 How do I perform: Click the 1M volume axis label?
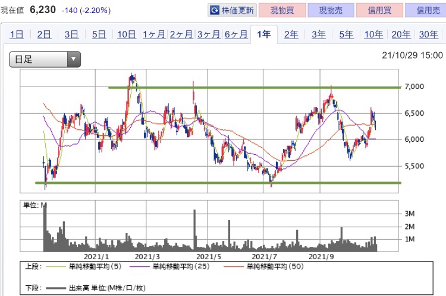tap(410, 239)
